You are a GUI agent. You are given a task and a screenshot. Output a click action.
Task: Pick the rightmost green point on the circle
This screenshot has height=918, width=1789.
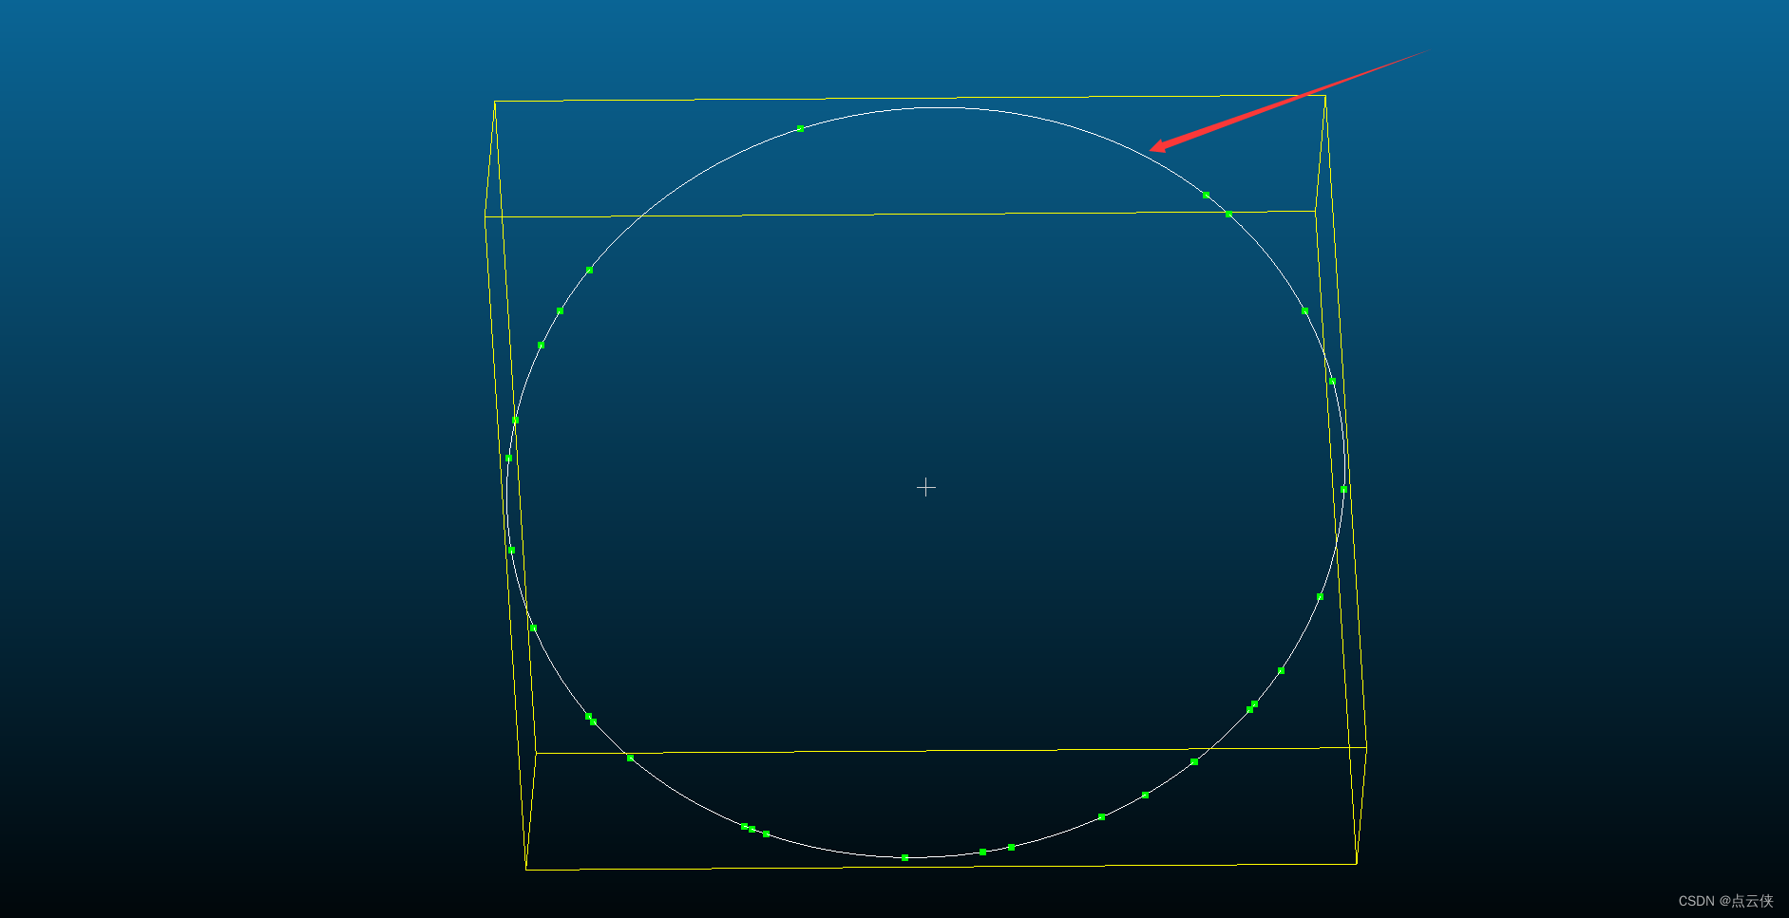pos(1343,489)
